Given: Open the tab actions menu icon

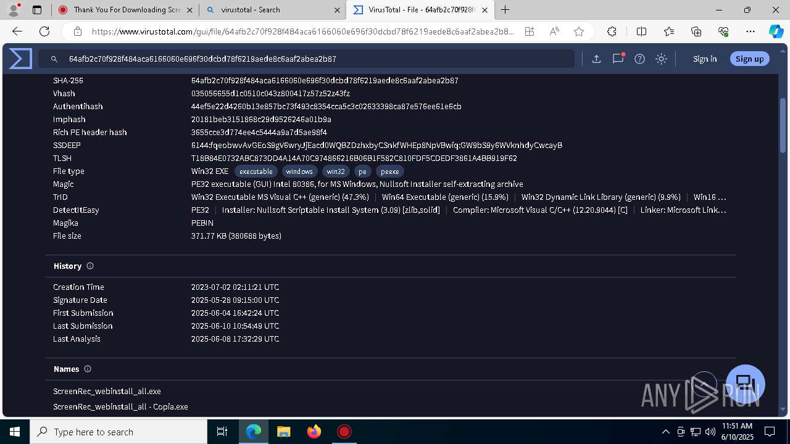Looking at the screenshot, I should [x=37, y=10].
